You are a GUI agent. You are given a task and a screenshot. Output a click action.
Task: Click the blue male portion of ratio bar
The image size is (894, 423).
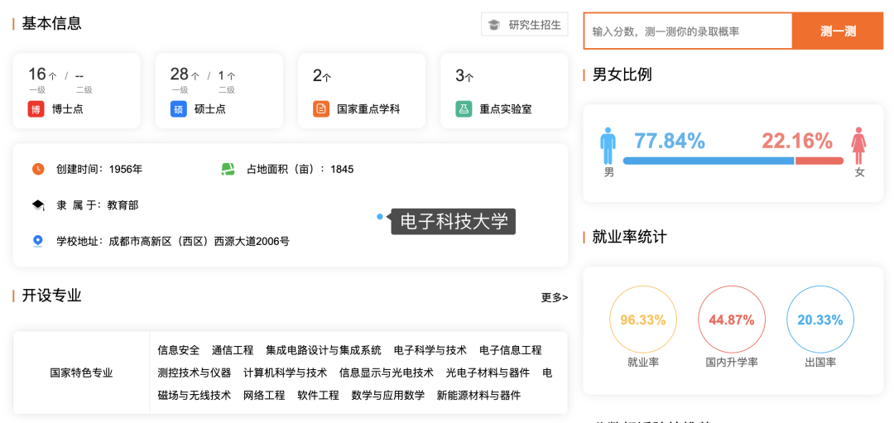tap(709, 161)
